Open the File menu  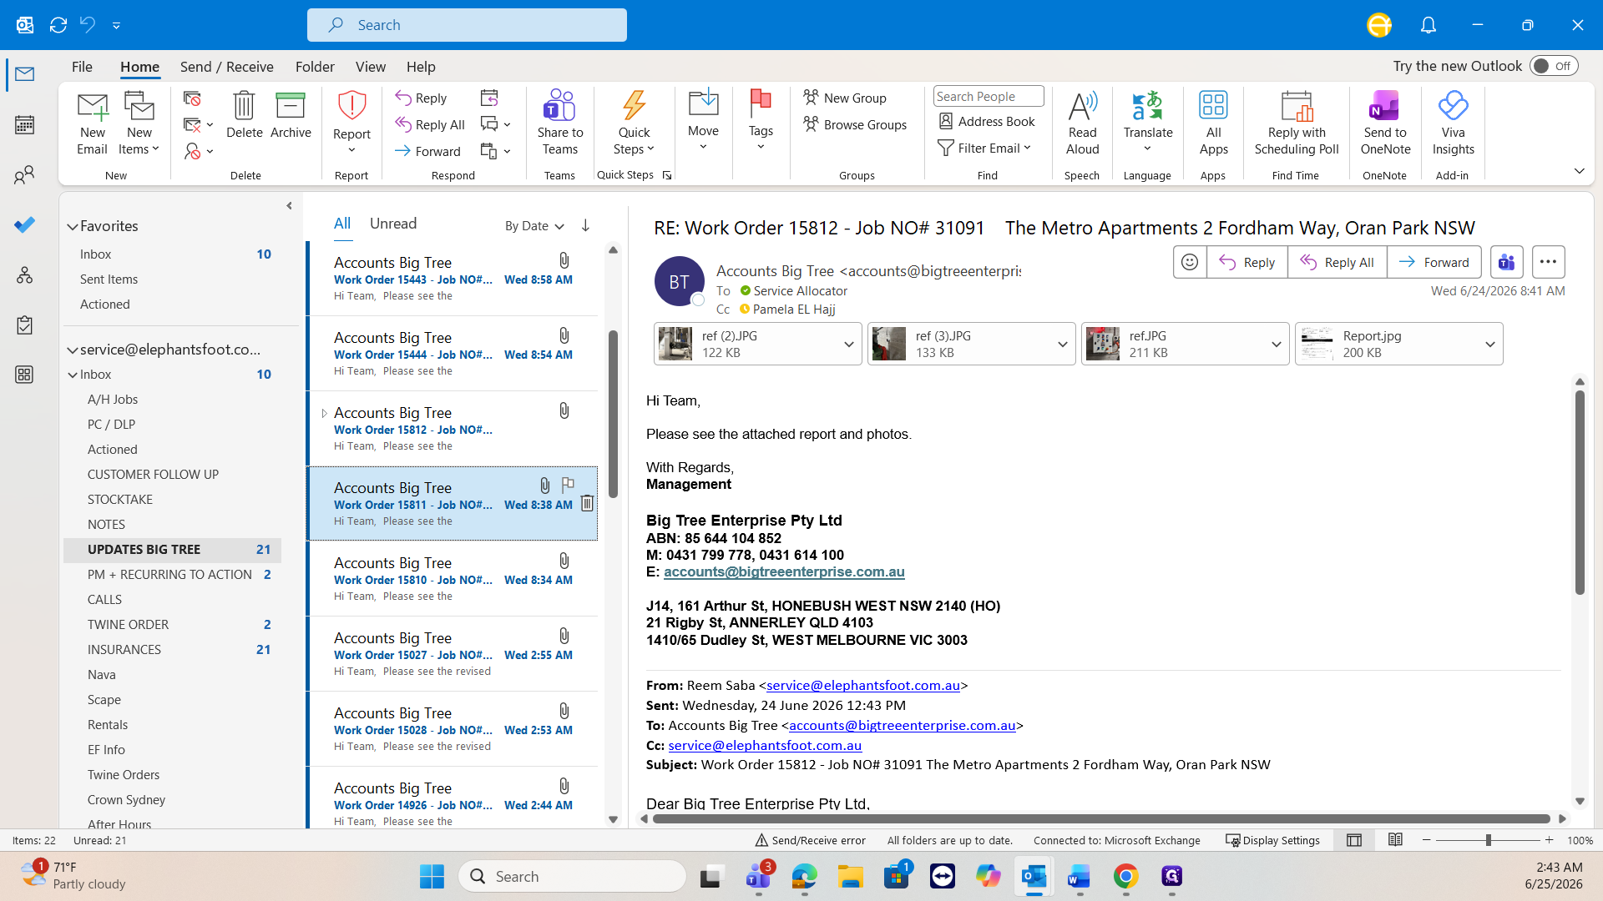click(x=82, y=67)
